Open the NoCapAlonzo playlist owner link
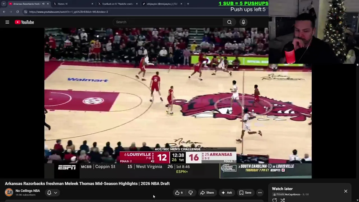 (x=293, y=194)
